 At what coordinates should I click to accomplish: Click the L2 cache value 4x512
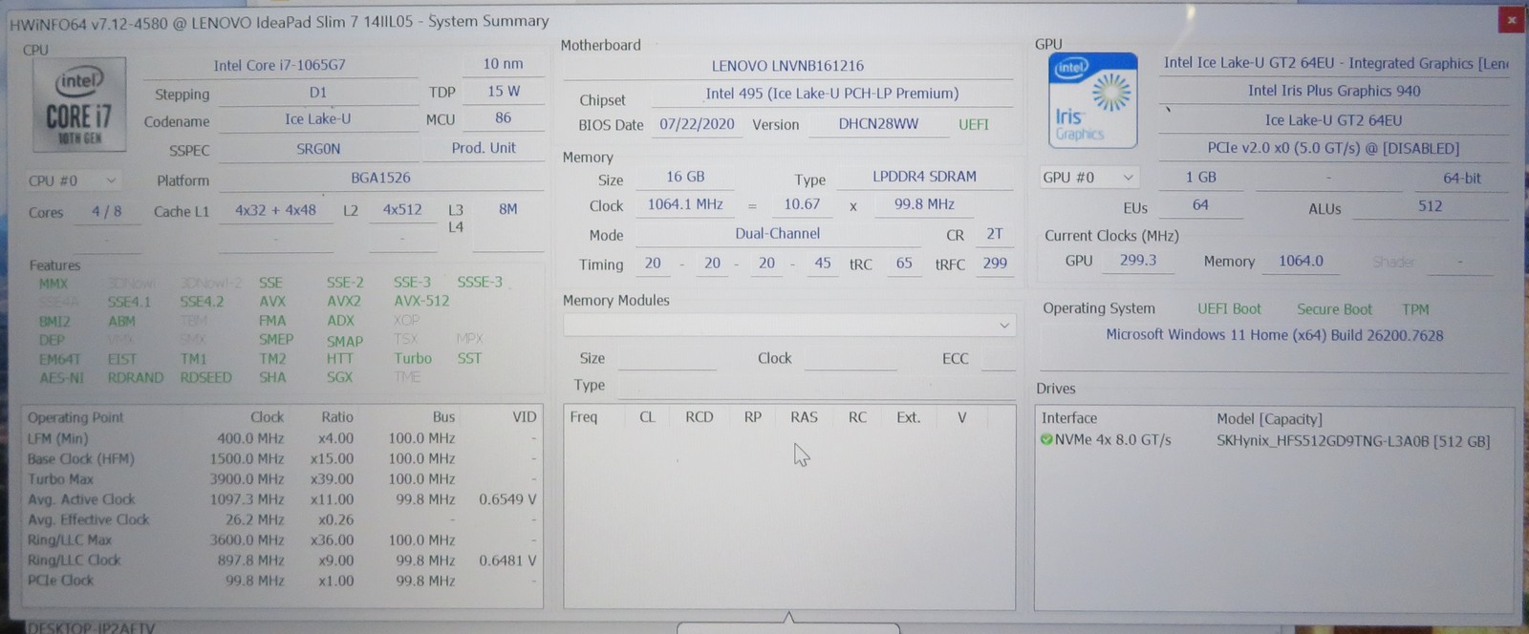coord(402,210)
